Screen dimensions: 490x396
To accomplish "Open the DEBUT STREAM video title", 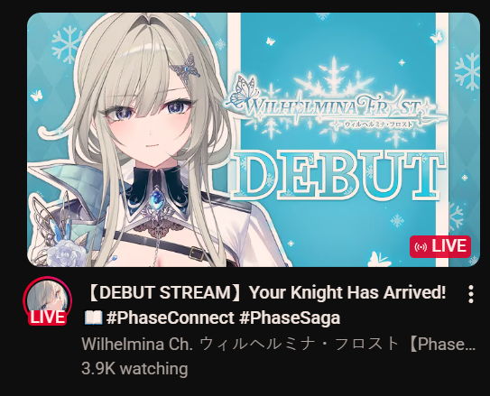I will pyautogui.click(x=265, y=292).
